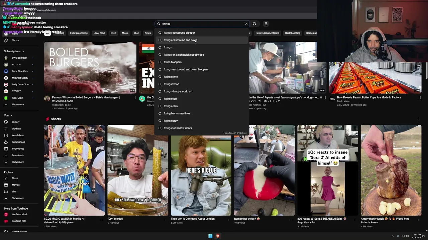Select 'Food processing' filter chip

click(79, 33)
